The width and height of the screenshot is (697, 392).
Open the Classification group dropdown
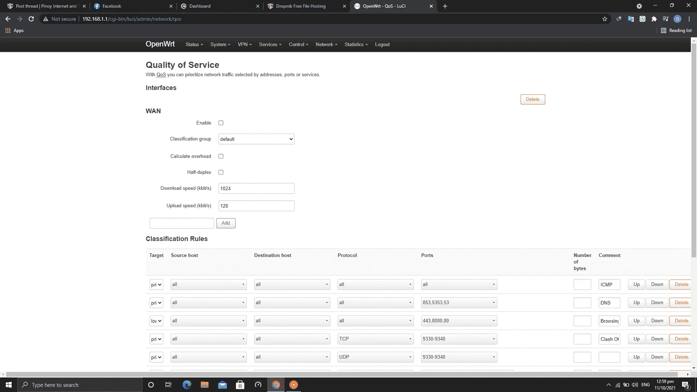(256, 139)
